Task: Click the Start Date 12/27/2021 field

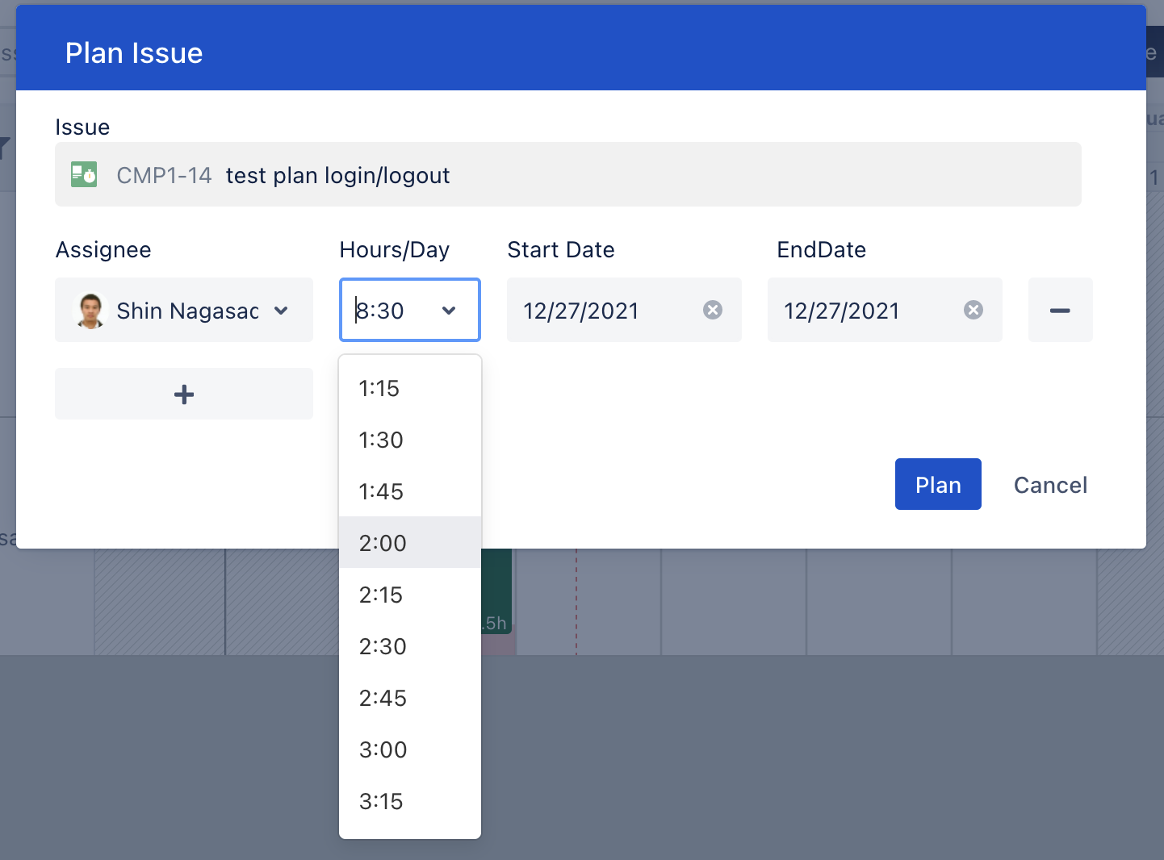Action: click(597, 311)
